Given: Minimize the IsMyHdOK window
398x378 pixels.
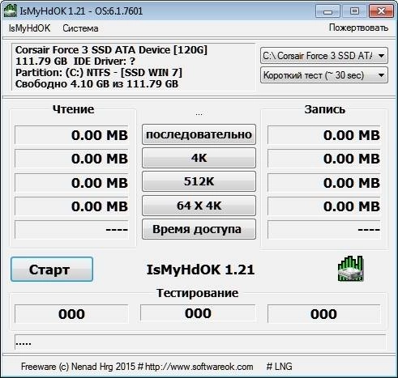Looking at the screenshot, I should 327,11.
